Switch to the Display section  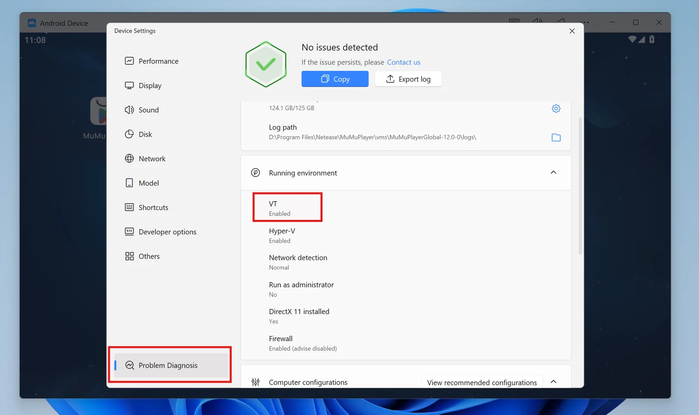click(x=143, y=86)
